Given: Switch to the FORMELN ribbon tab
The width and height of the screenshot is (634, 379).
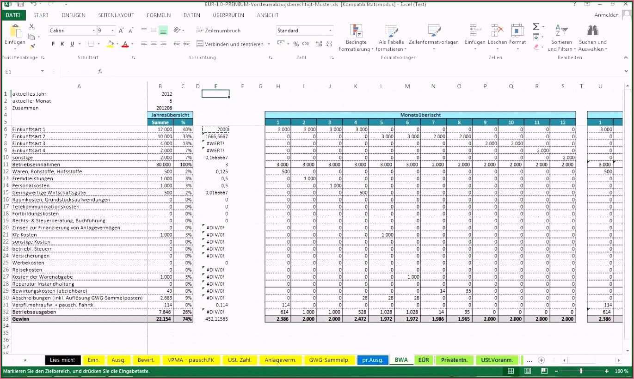Looking at the screenshot, I should (x=159, y=15).
